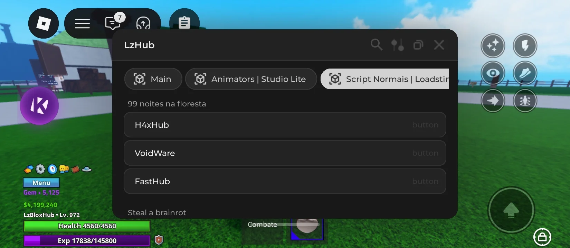This screenshot has width=570, height=248.
Task: Tap the orange-blue swap arrows icon
Action: [29, 169]
